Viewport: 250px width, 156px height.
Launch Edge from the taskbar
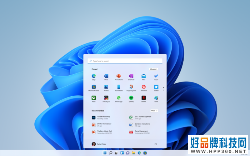[x=139, y=153]
